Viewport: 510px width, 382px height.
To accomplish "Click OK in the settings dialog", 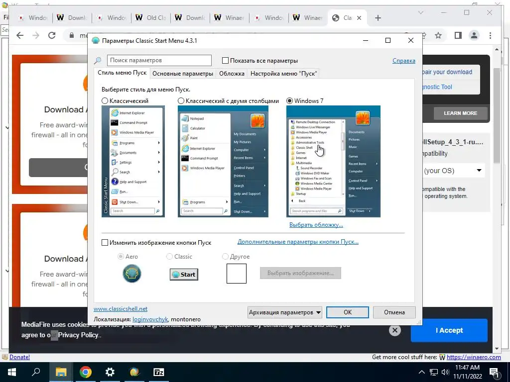I will 348,312.
